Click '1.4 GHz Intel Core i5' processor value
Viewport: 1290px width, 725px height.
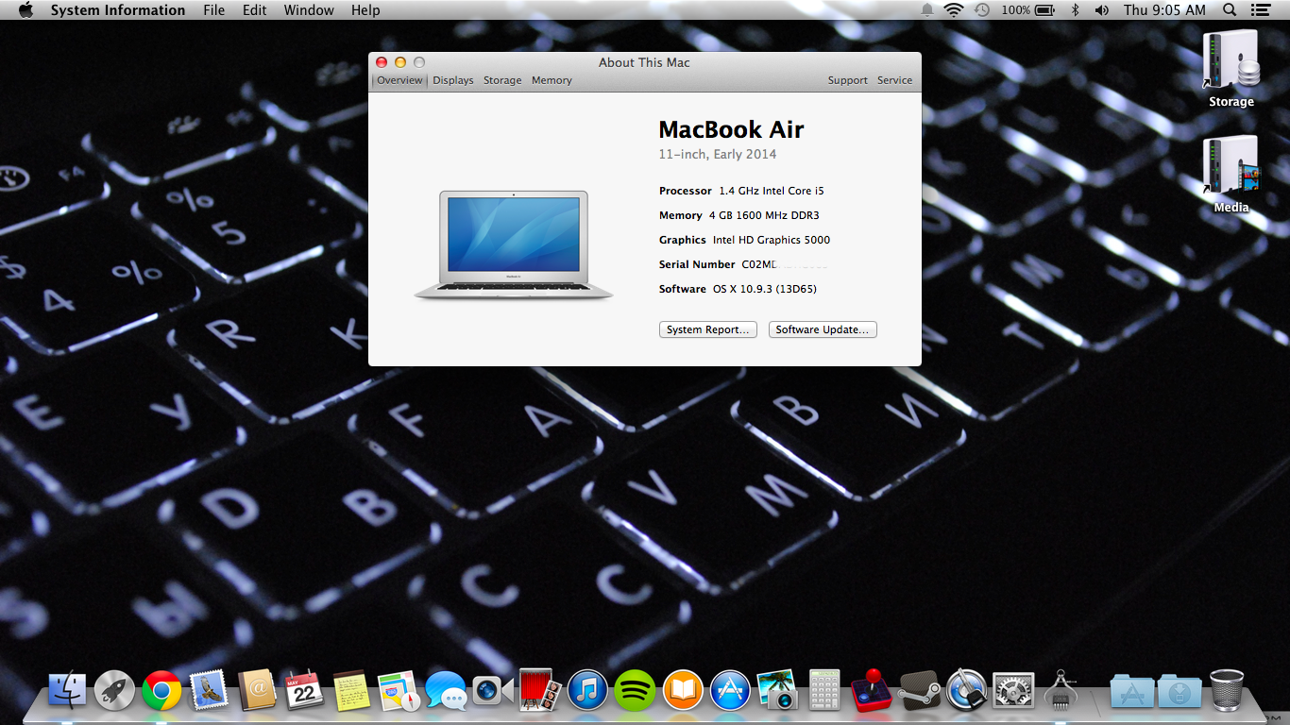(772, 191)
